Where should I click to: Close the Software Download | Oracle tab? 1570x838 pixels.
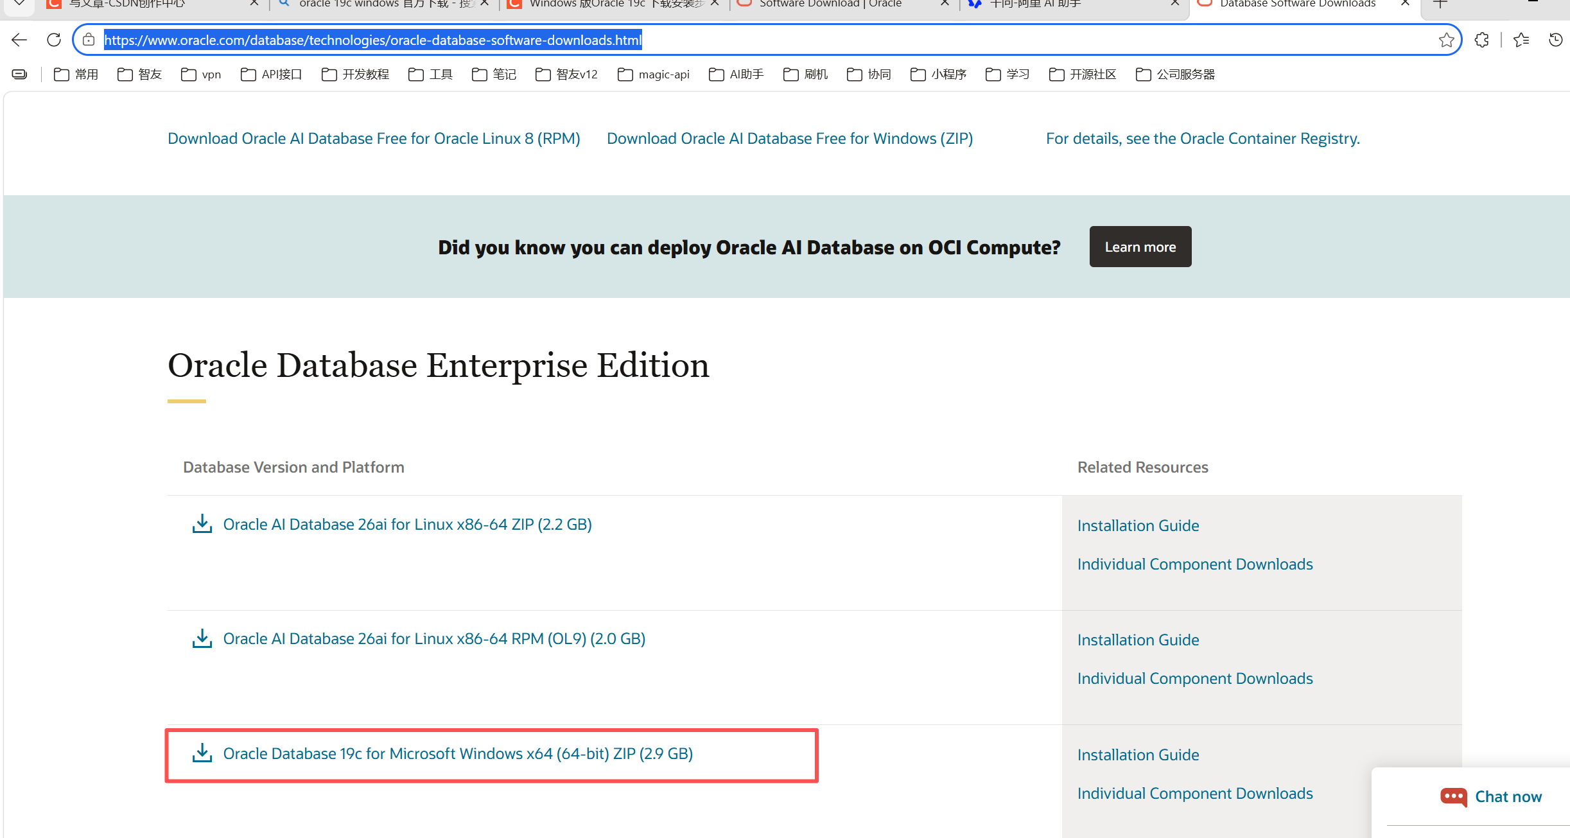pyautogui.click(x=945, y=3)
